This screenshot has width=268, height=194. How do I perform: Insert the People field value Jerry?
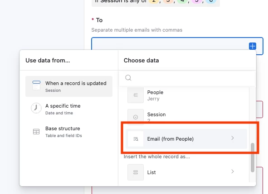186,95
